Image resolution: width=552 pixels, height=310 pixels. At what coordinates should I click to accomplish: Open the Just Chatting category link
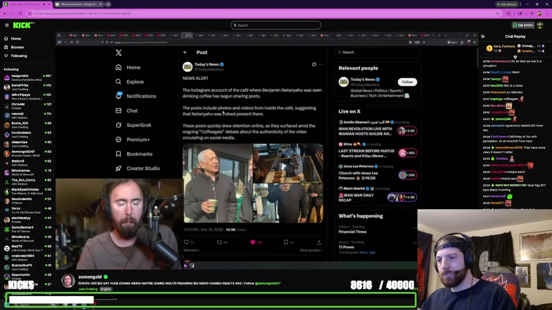pyautogui.click(x=88, y=289)
